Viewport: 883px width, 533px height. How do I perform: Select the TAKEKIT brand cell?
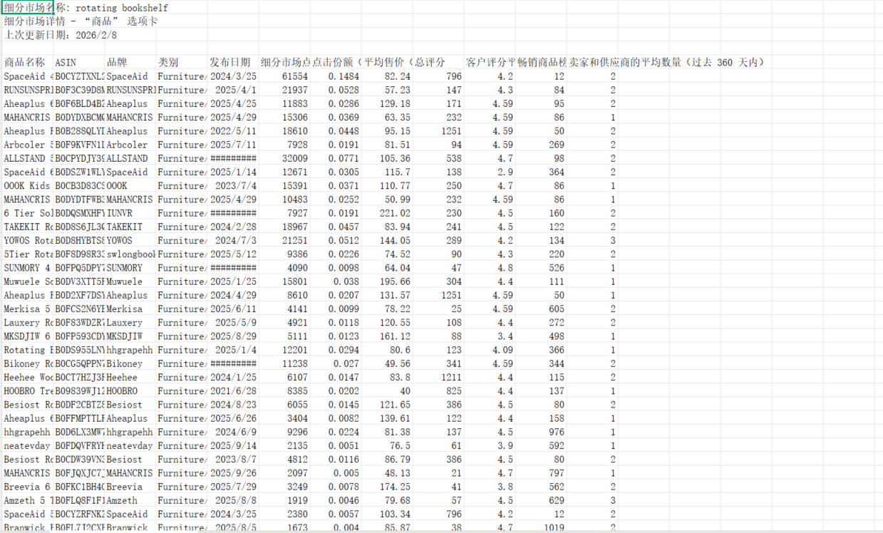(x=130, y=227)
